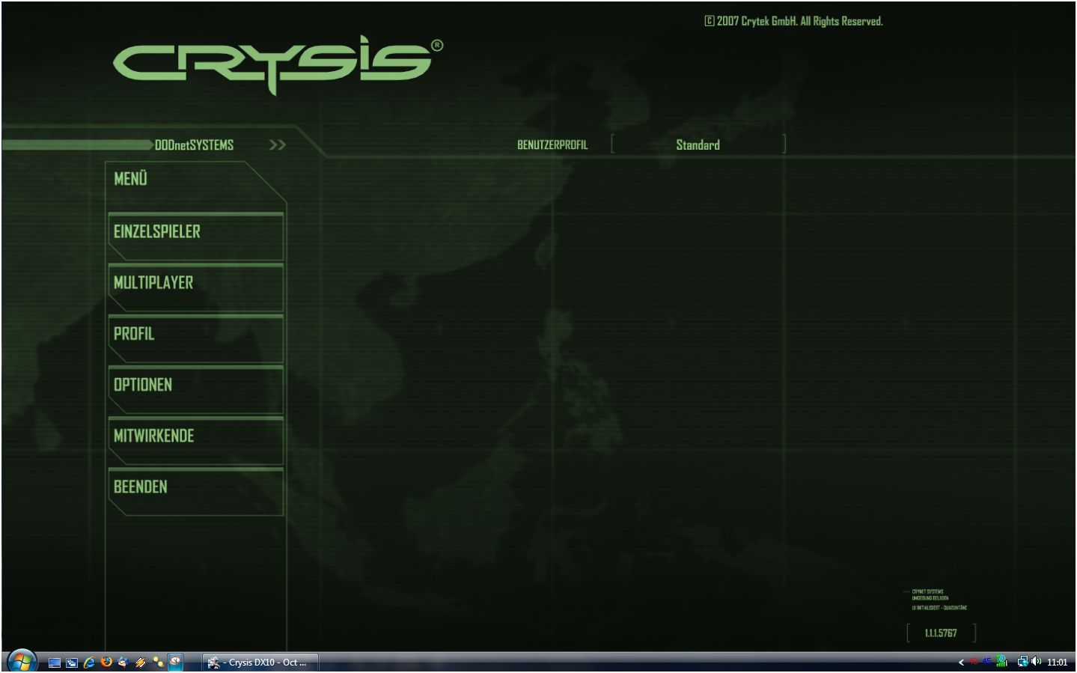Open the MULTIPLAYER menu entry
Screen dimensions: 1077x673
[196, 287]
